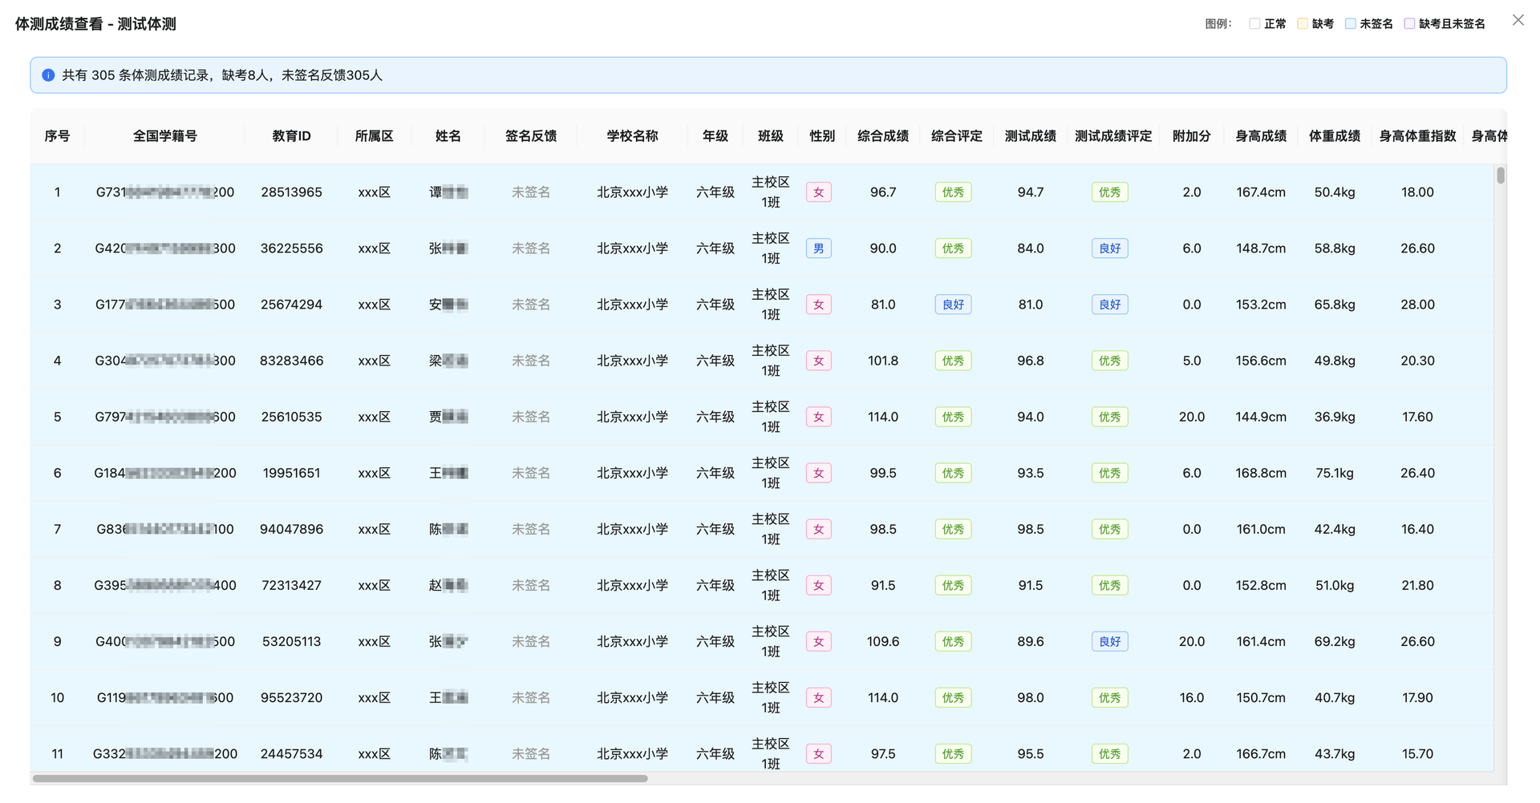Select the 正常 legend checkbox
The height and width of the screenshot is (803, 1540).
(x=1254, y=23)
